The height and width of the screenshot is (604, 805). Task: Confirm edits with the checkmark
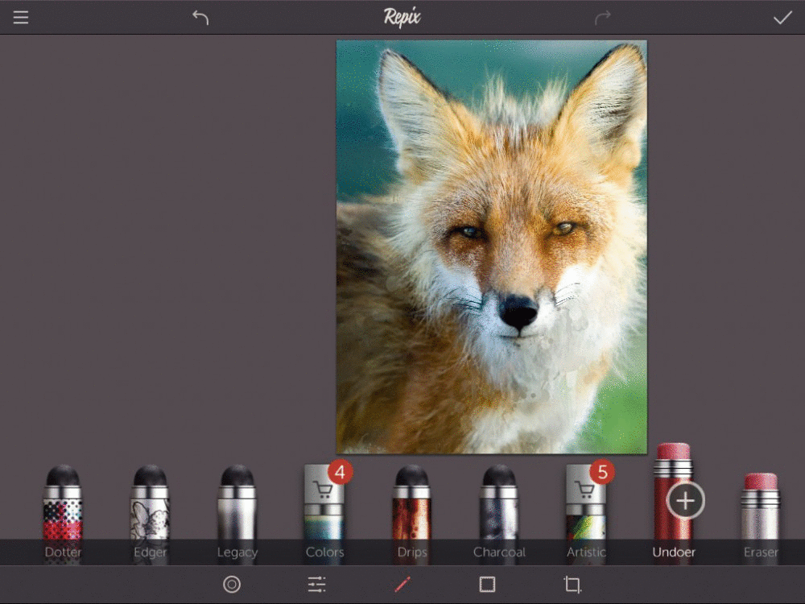pos(782,18)
